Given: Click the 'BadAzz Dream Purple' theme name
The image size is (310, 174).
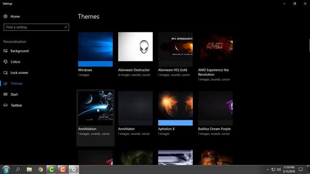Looking at the screenshot, I should tap(214, 129).
